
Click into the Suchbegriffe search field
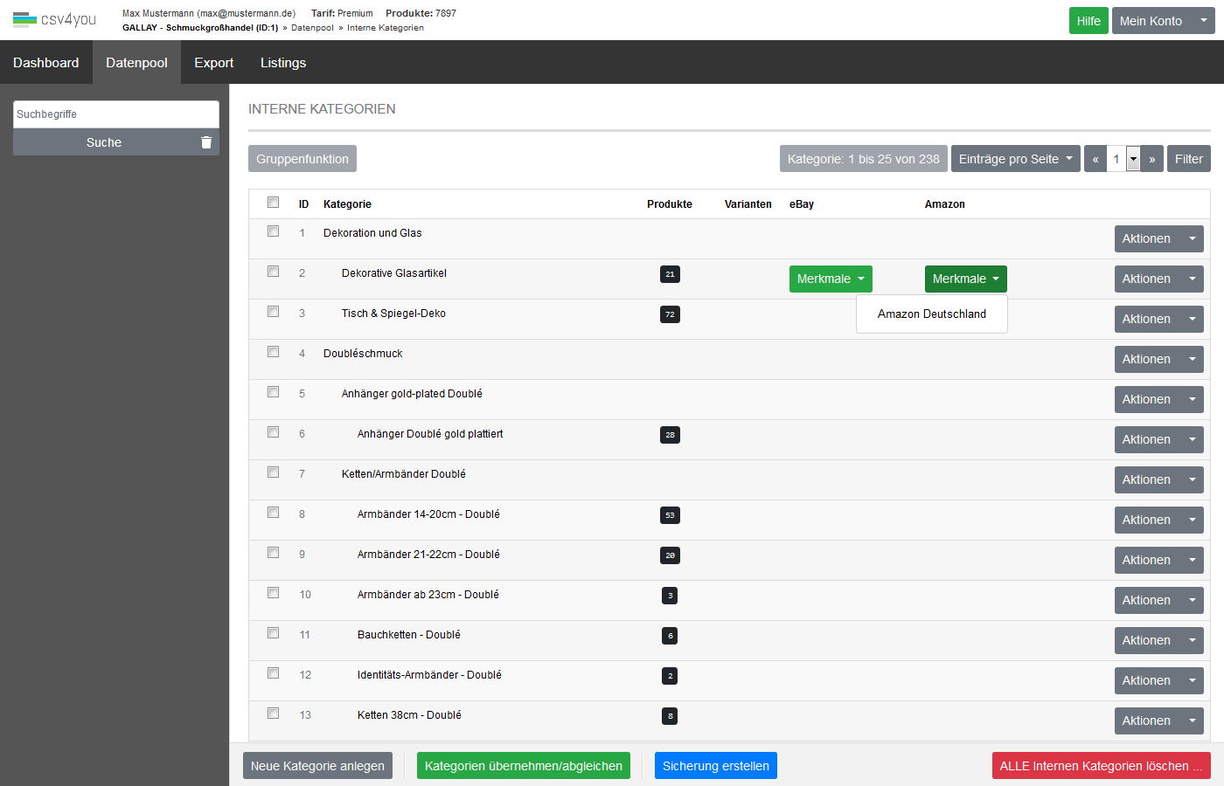point(115,114)
